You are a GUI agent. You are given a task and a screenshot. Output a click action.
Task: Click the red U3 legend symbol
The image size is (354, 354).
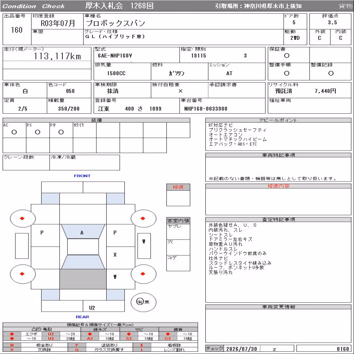point(51,339)
